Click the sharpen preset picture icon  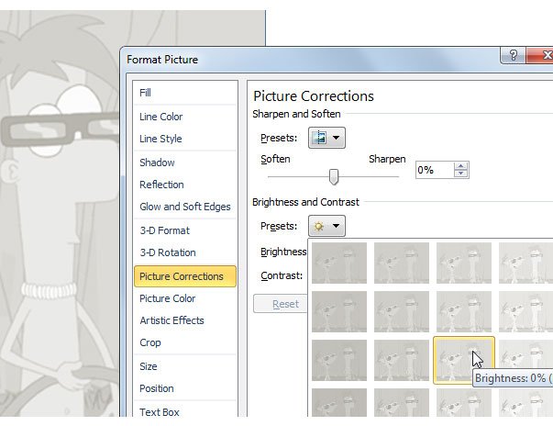click(320, 139)
